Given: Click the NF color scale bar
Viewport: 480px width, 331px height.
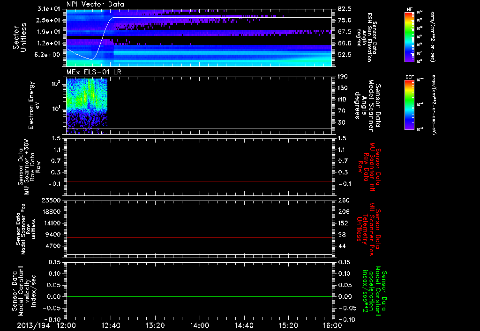Looking at the screenshot, I should tap(410, 36).
